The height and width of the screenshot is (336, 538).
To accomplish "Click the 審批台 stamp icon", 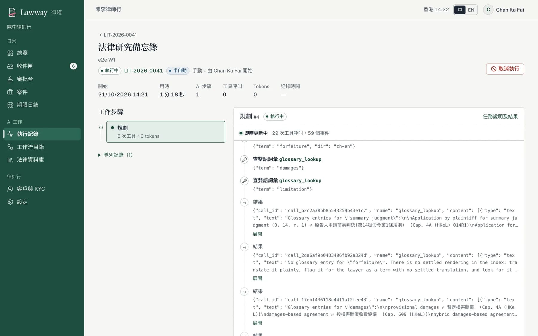I will click(x=10, y=79).
